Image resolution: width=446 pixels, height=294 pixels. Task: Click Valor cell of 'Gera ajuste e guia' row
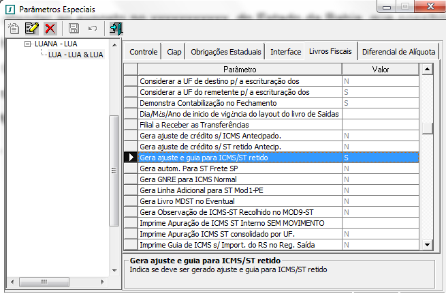381,158
